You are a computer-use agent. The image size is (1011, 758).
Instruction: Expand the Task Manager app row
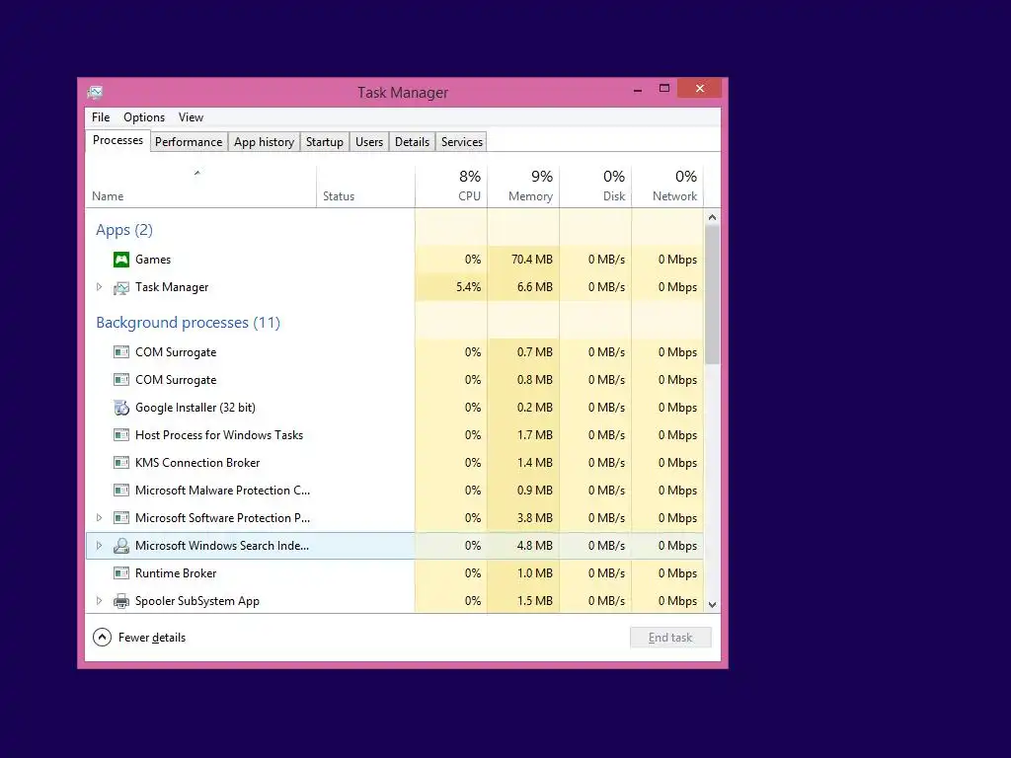coord(99,287)
